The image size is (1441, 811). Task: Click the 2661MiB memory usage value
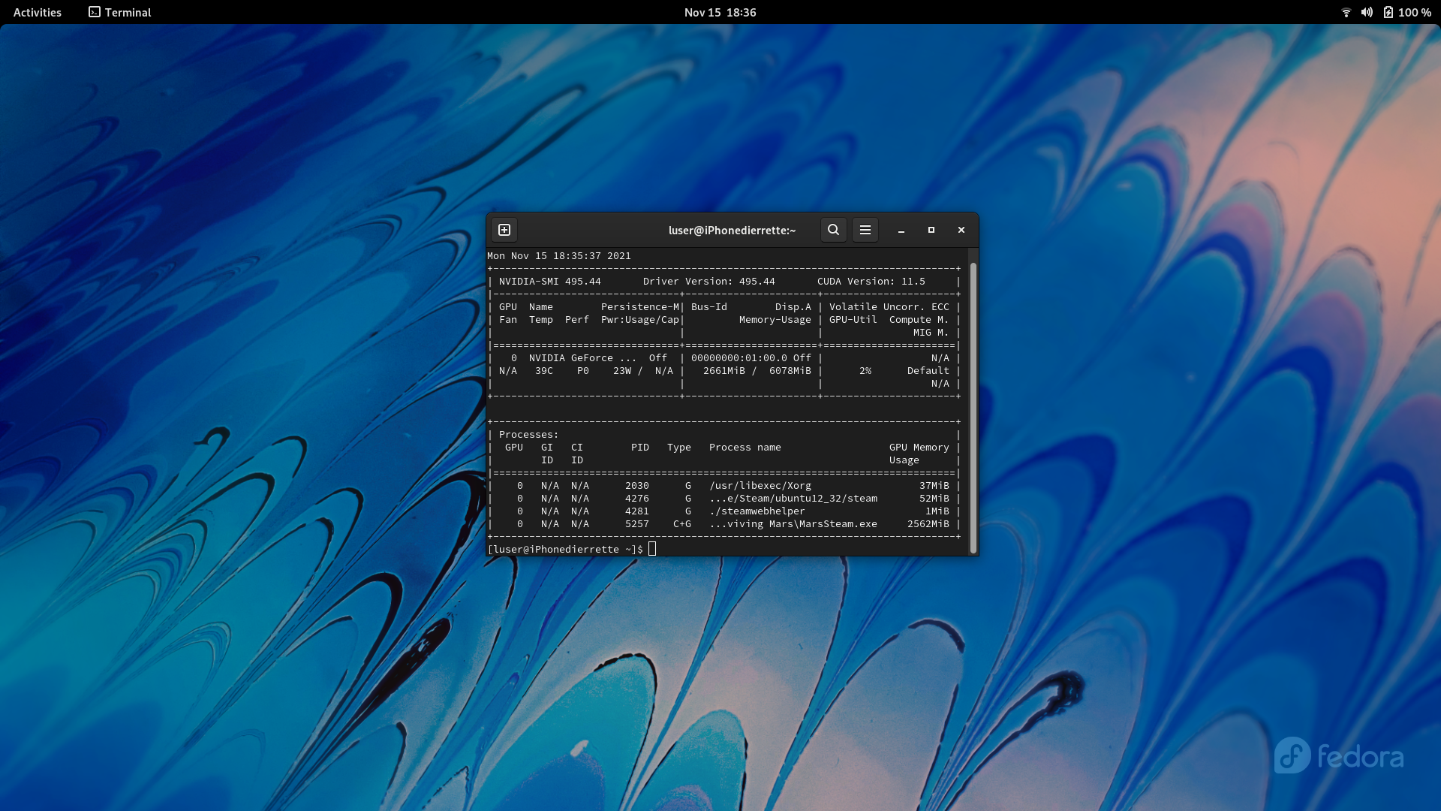pyautogui.click(x=724, y=371)
